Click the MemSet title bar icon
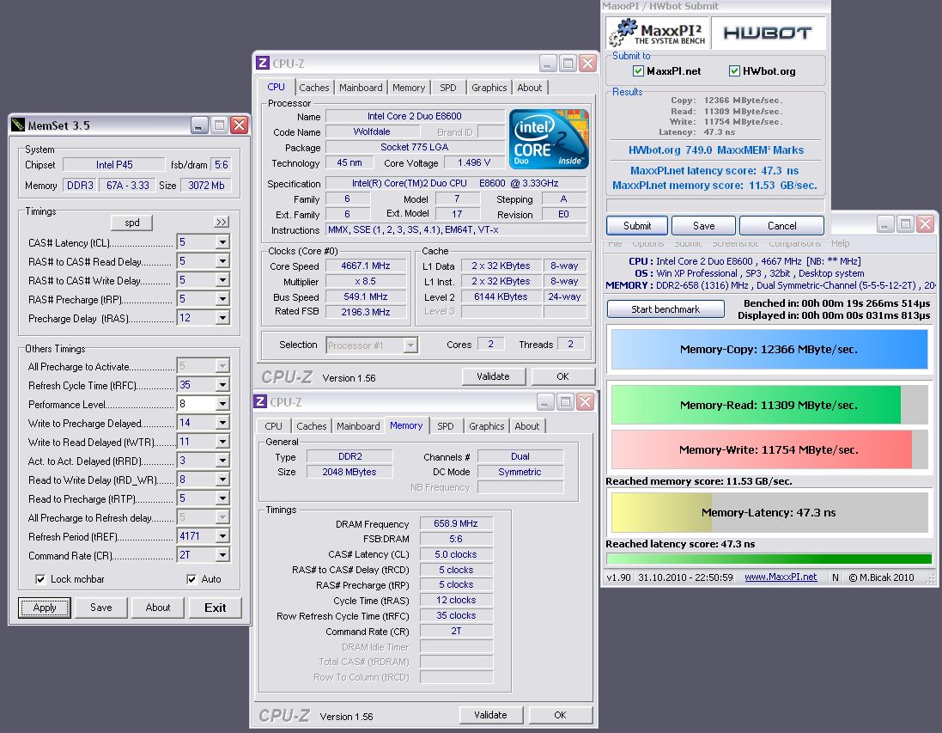The width and height of the screenshot is (942, 733). tap(18, 125)
